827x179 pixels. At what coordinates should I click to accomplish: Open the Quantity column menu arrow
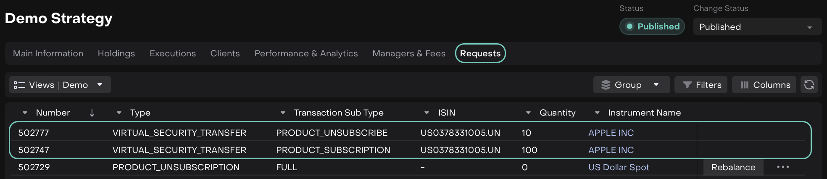click(x=528, y=113)
